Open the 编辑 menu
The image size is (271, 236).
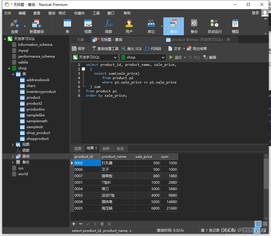22,13
